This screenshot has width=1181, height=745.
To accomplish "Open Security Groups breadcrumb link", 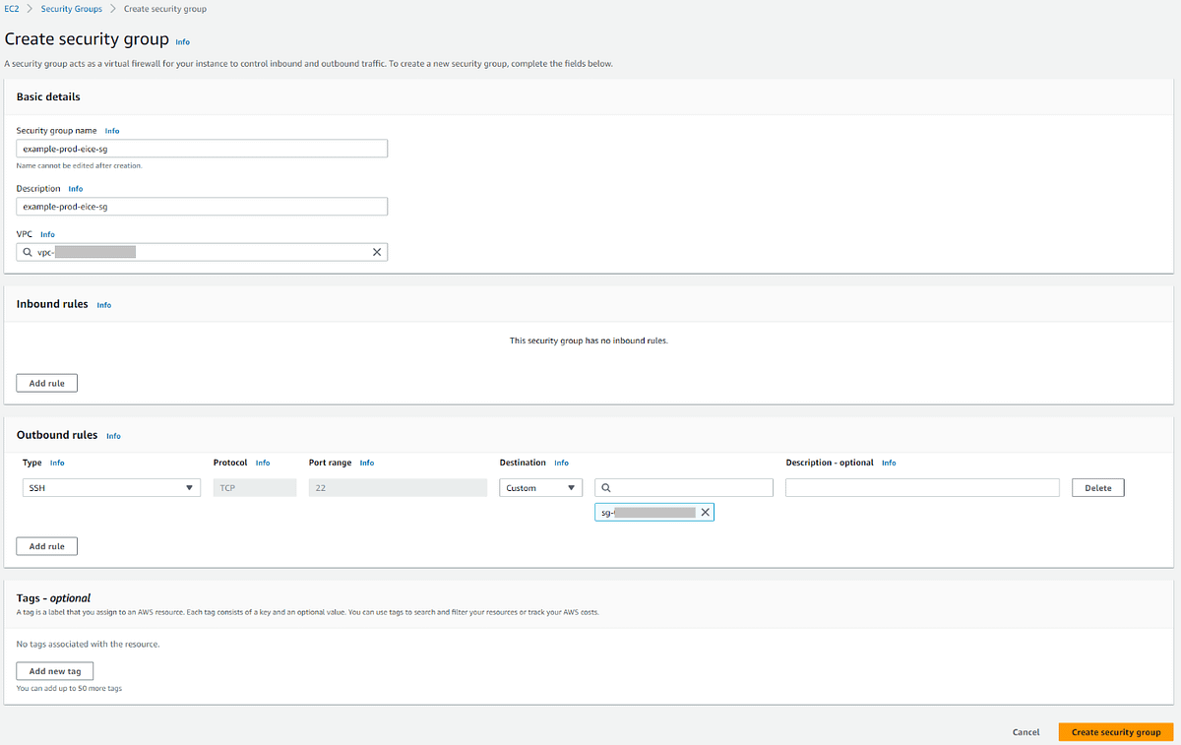I will click(x=72, y=9).
